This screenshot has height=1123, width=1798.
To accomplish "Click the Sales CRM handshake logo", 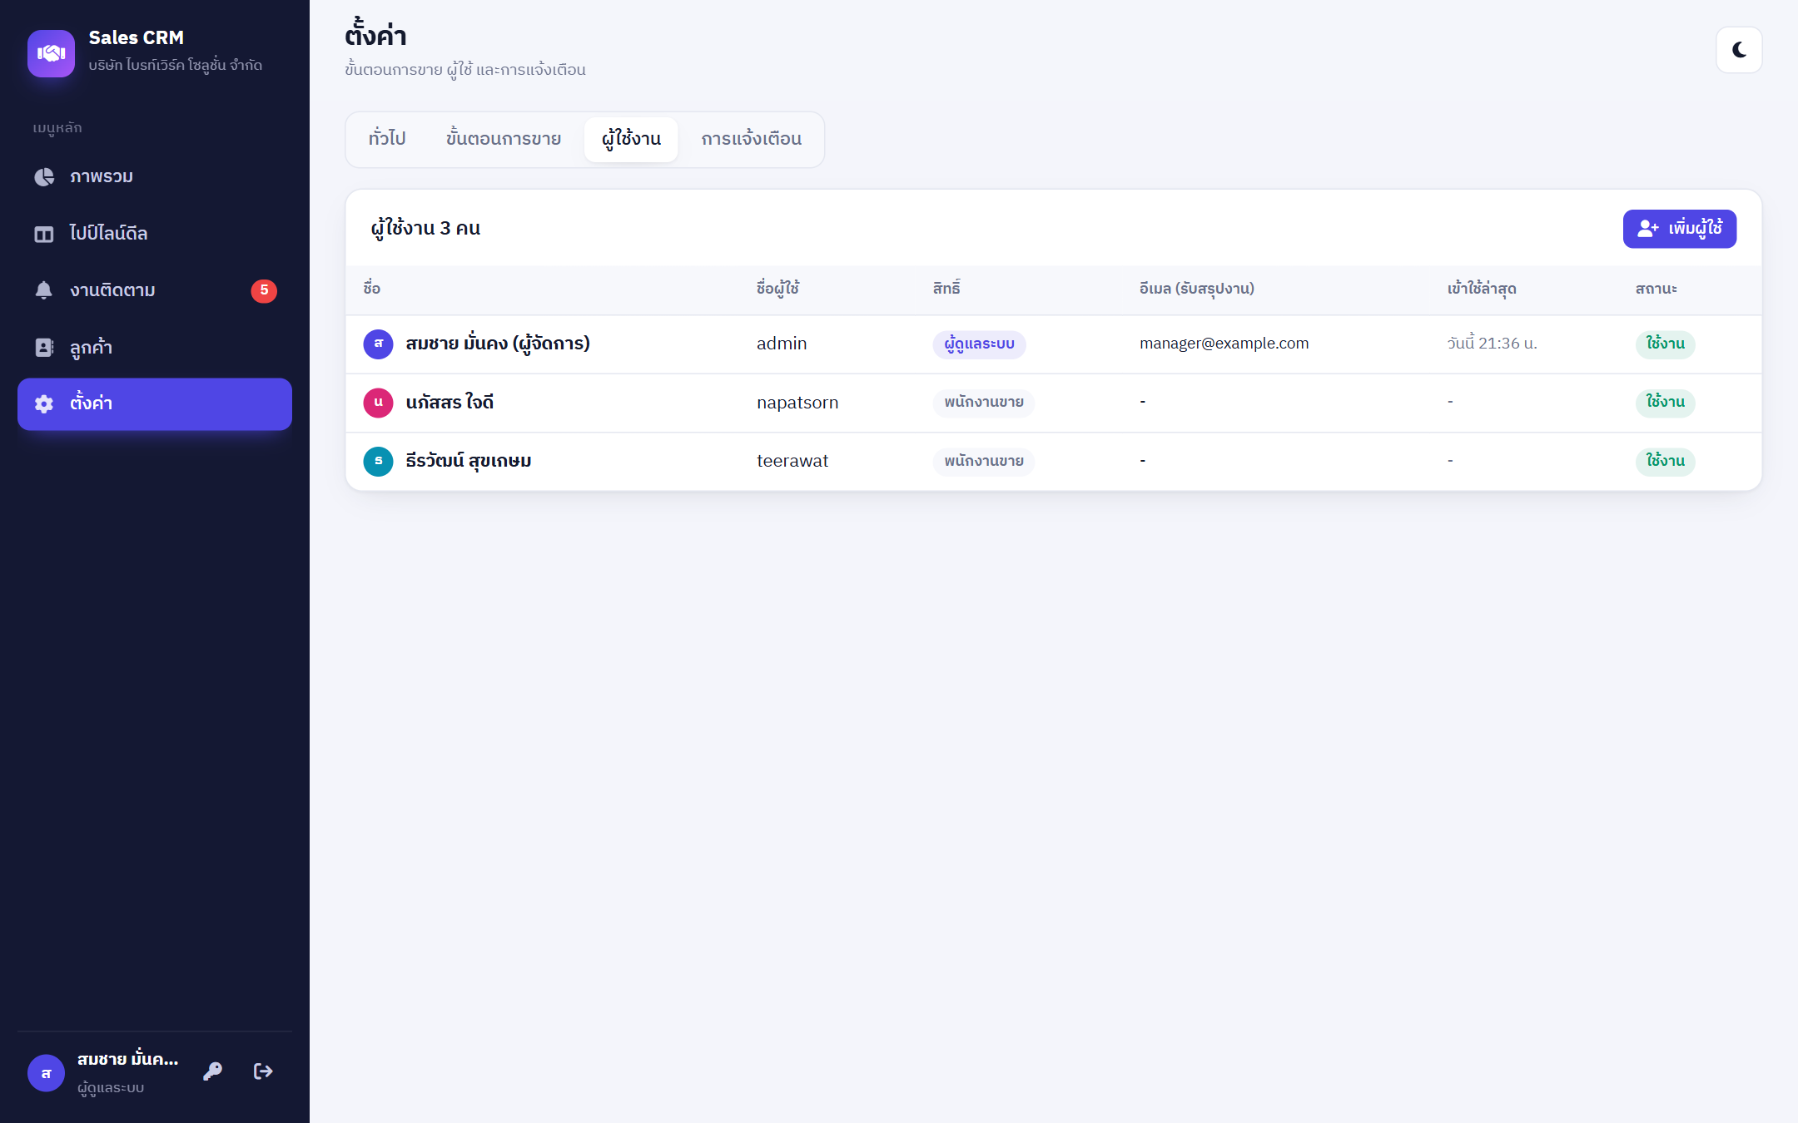I will click(x=51, y=53).
